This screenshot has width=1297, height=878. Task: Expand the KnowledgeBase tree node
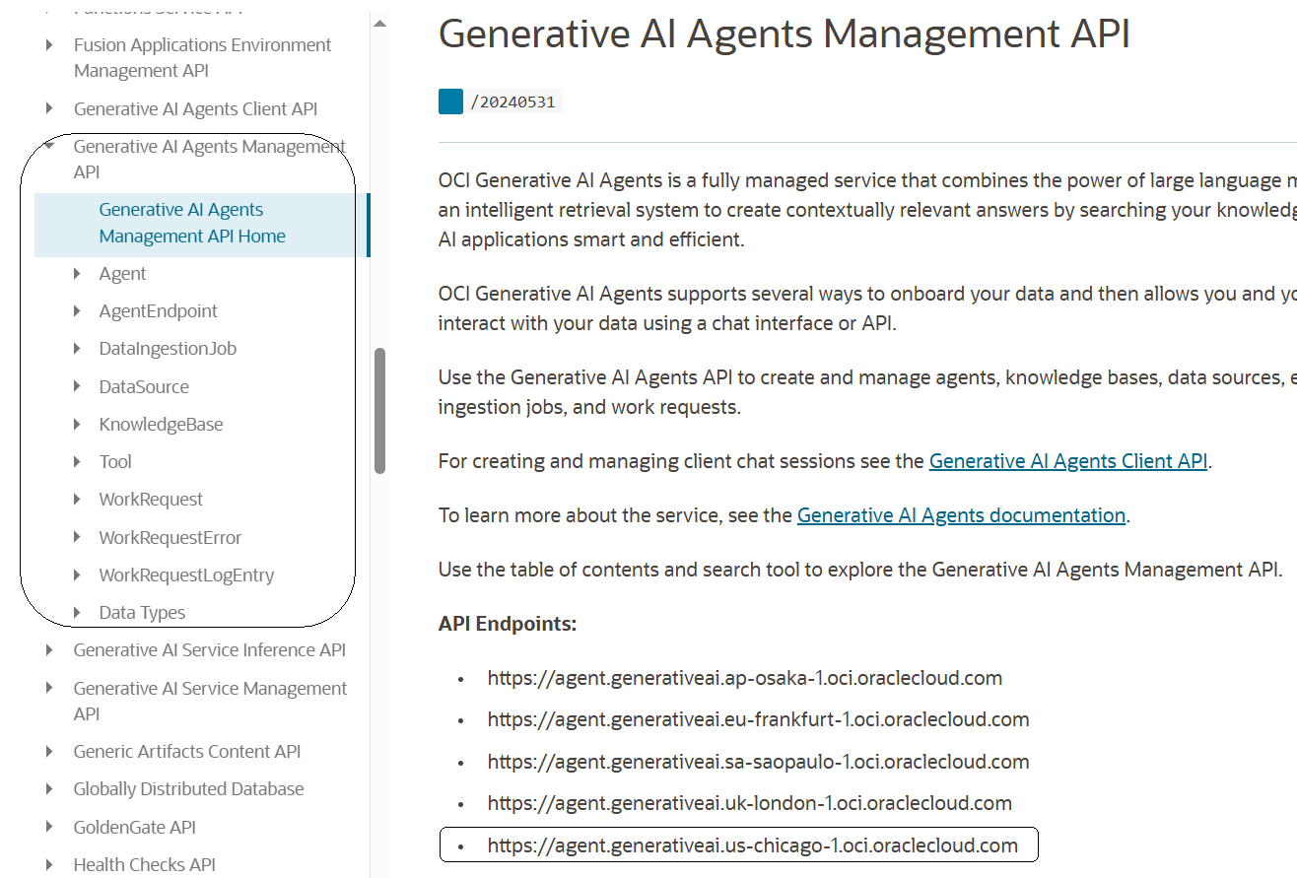pyautogui.click(x=77, y=425)
